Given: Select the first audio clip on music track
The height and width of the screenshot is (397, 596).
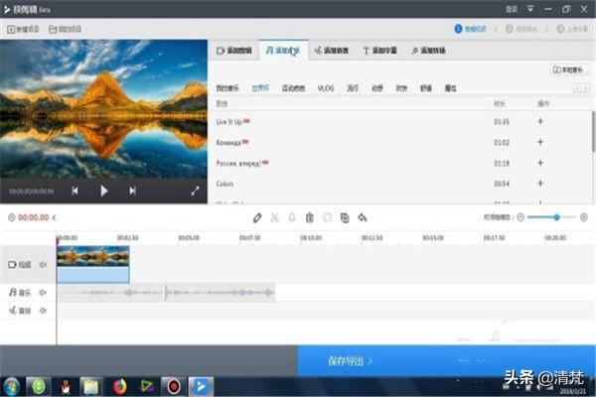Looking at the screenshot, I should pos(110,292).
